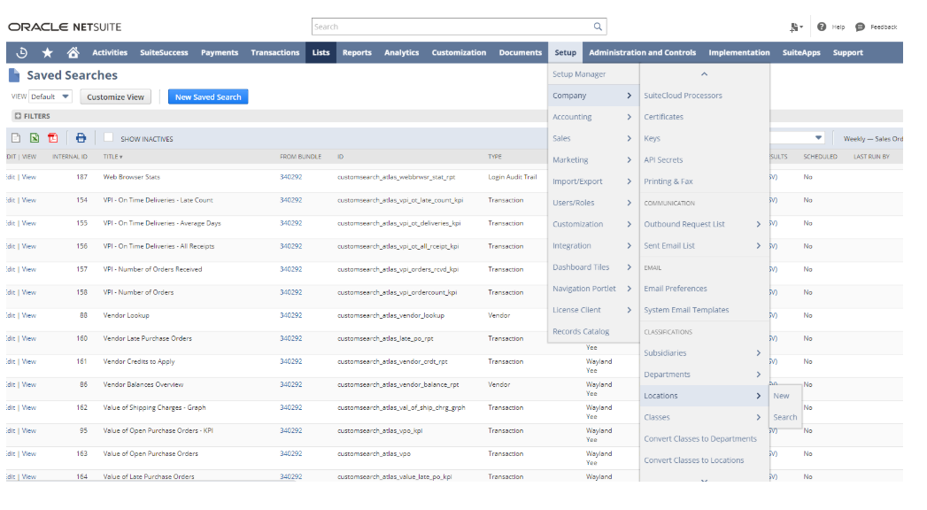Toggle the Show Inactives checkbox
927x510 pixels.
pyautogui.click(x=108, y=137)
